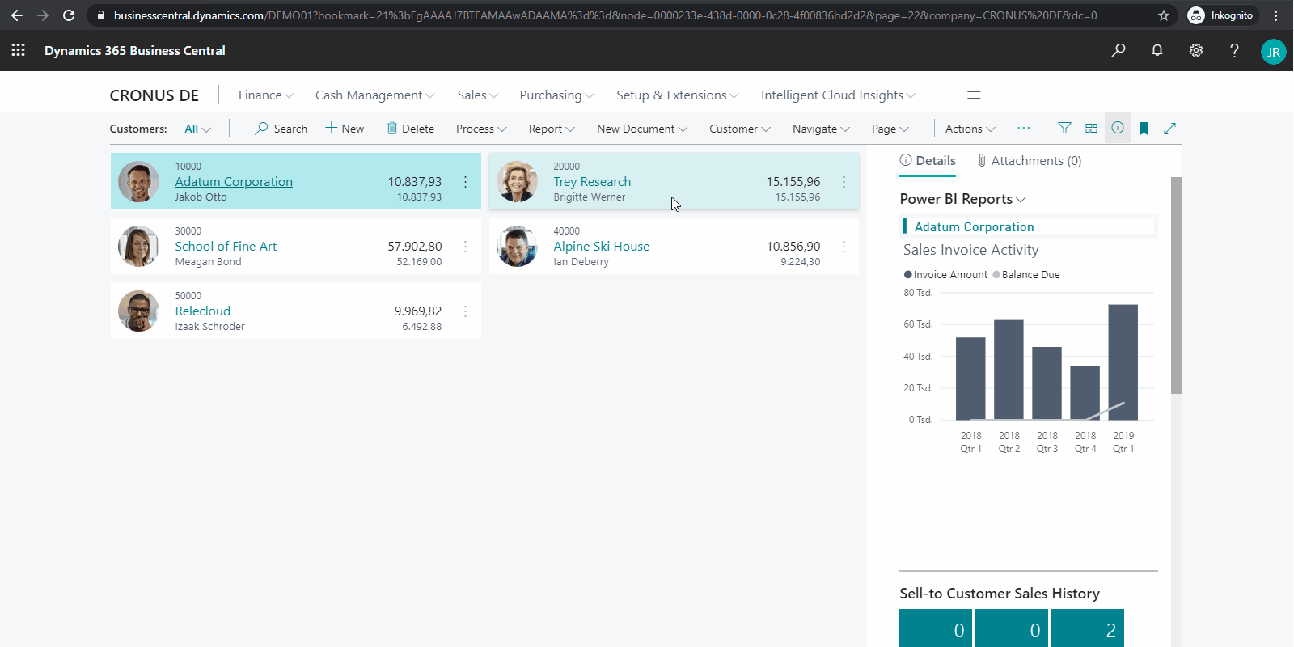1294x647 pixels.
Task: Go back in browser
Action: (17, 15)
